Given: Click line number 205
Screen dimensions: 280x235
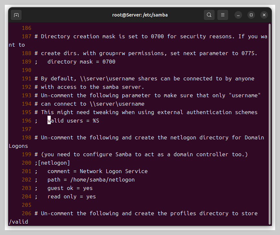Looking at the screenshot, I should (27, 205).
